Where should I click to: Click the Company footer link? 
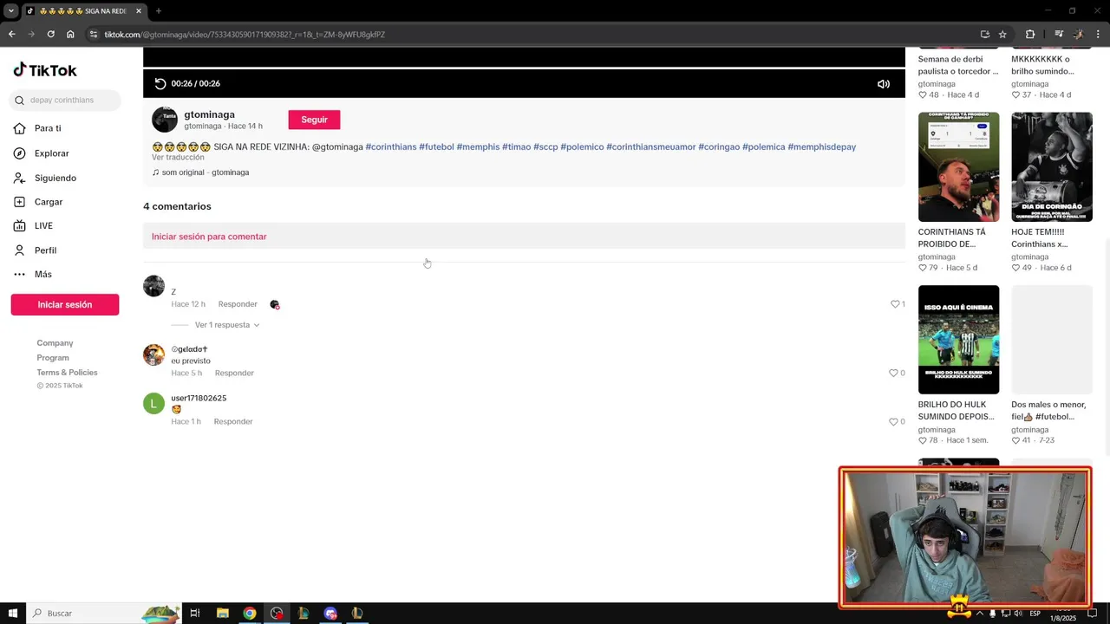55,343
